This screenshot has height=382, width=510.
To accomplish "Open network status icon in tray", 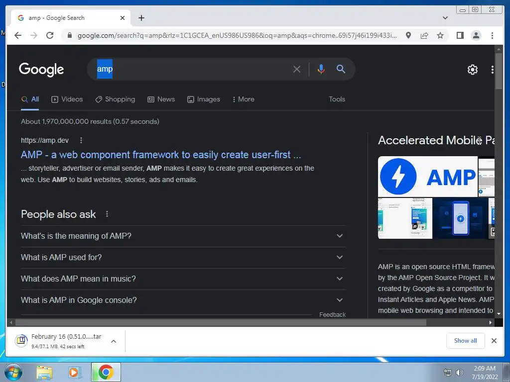I will click(x=448, y=373).
